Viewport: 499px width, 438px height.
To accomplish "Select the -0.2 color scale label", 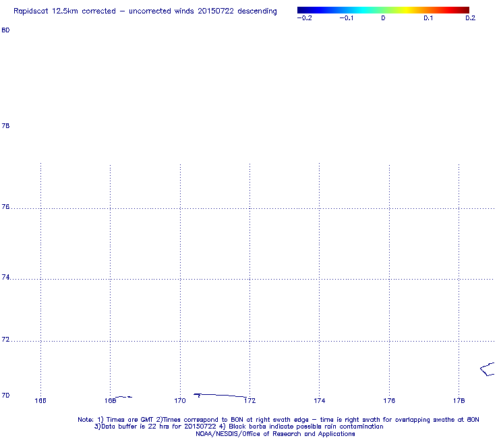I will coord(304,18).
